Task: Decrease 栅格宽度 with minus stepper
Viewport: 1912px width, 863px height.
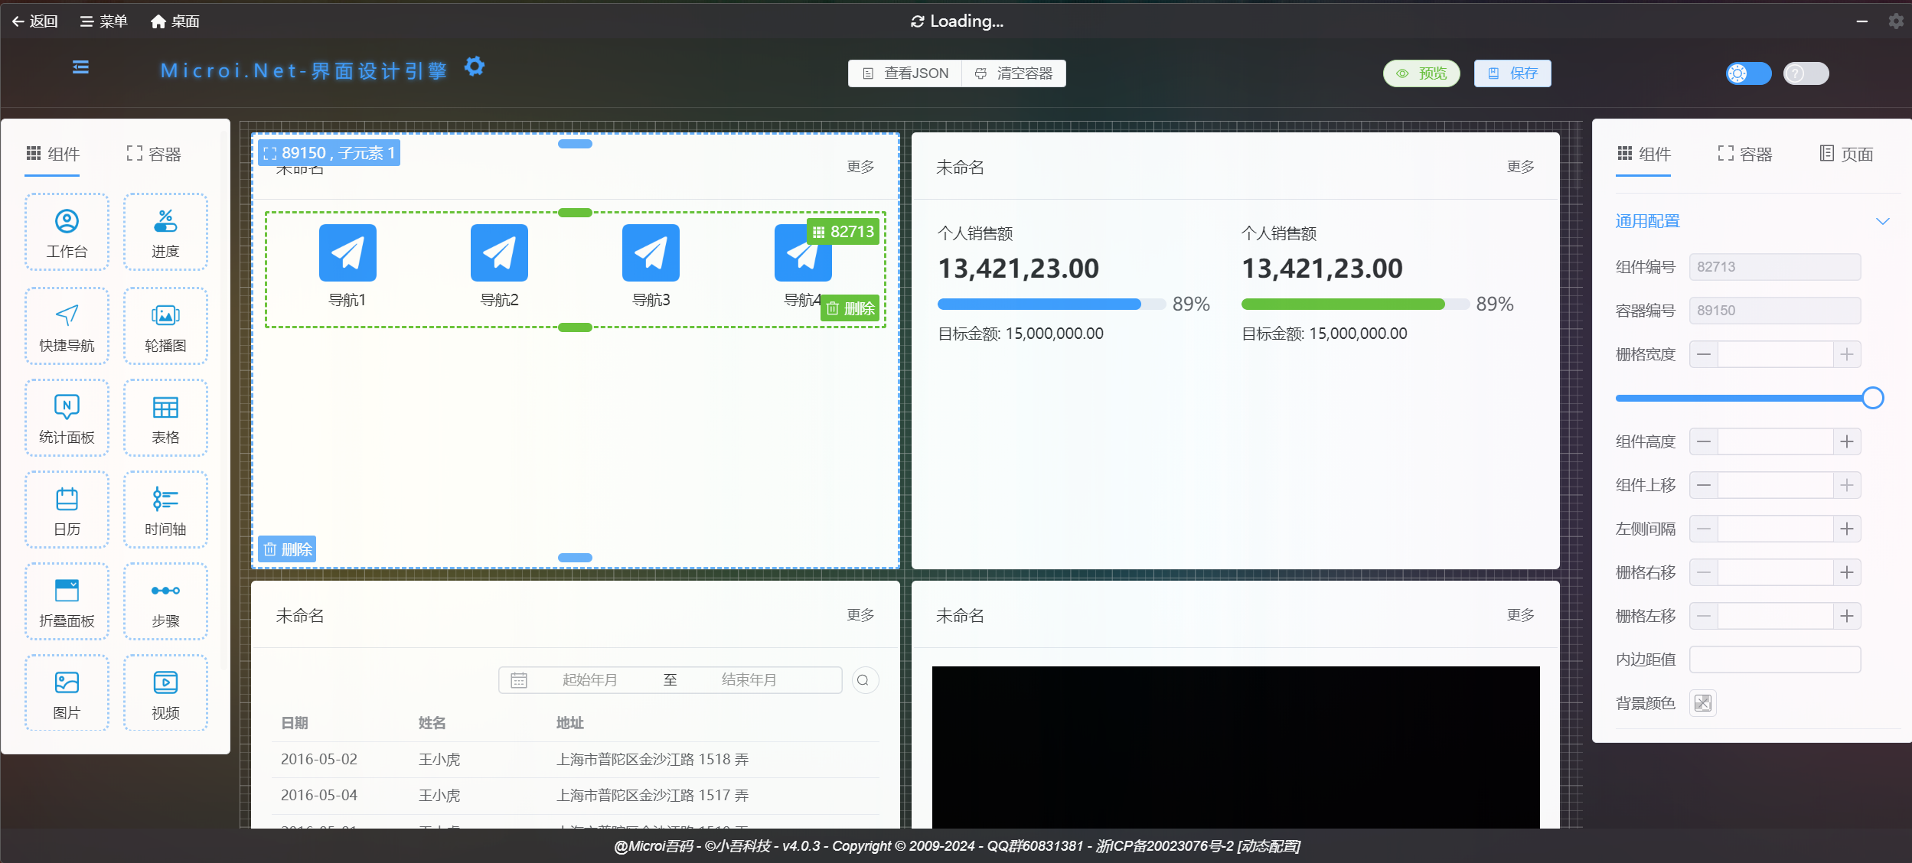Action: click(1704, 354)
